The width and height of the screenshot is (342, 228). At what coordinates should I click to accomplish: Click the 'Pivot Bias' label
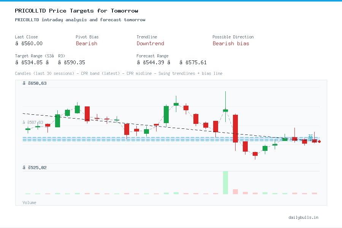[87, 37]
